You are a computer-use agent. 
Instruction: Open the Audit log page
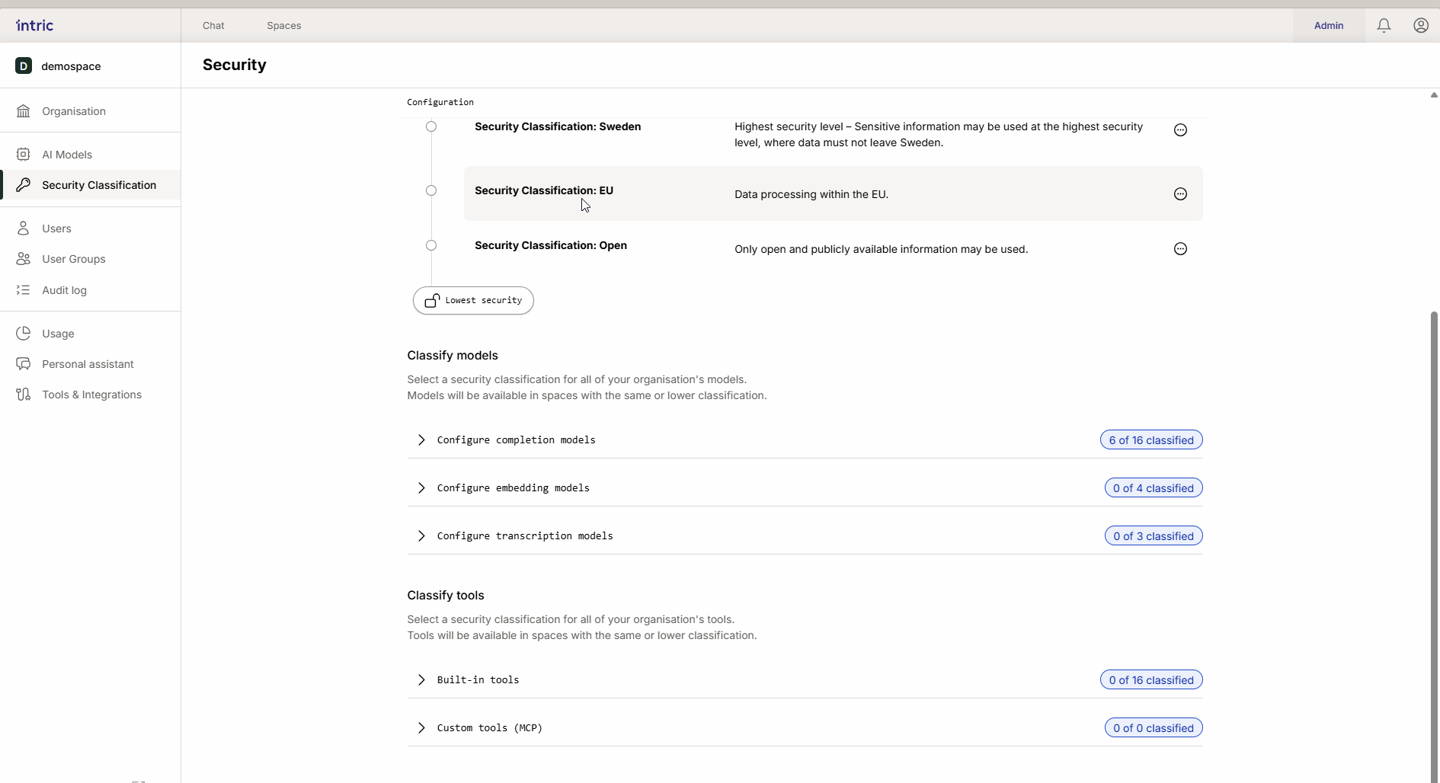tap(64, 290)
